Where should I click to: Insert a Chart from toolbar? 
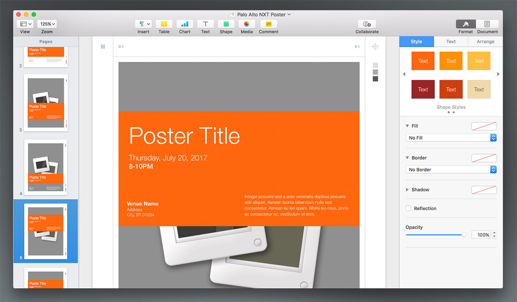tap(185, 24)
